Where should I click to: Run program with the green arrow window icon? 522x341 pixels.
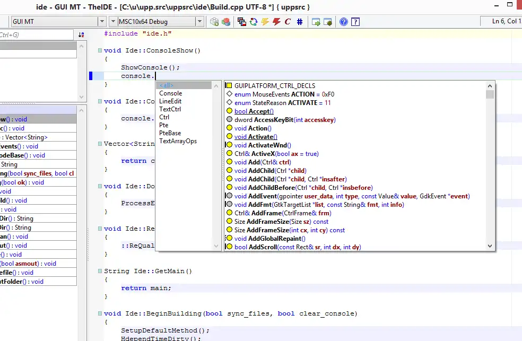click(316, 22)
